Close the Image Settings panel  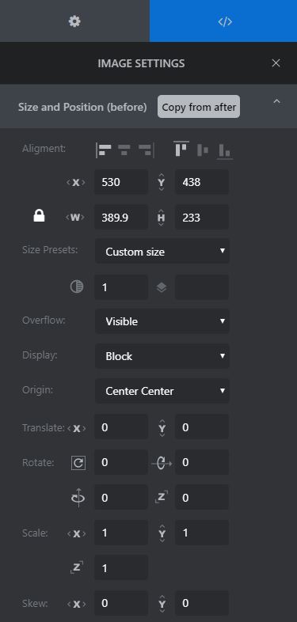pos(276,63)
